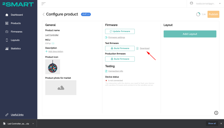Click the user avatar icon in header

(x=192, y=3)
